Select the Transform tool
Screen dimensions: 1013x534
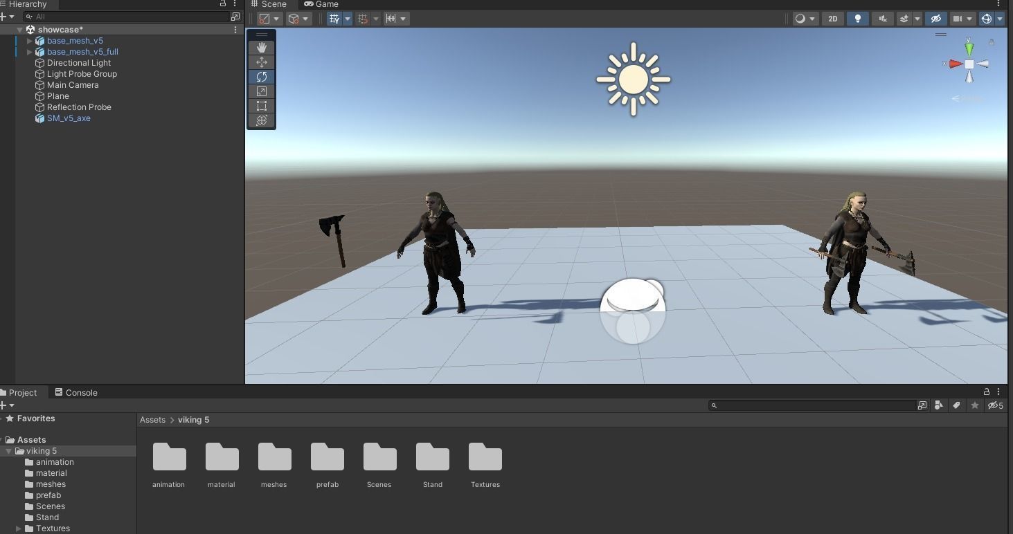click(x=262, y=120)
